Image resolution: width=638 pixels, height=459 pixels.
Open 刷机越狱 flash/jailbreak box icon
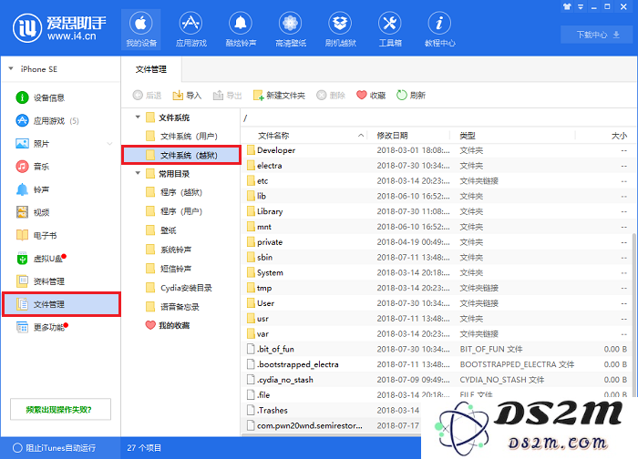(x=340, y=29)
